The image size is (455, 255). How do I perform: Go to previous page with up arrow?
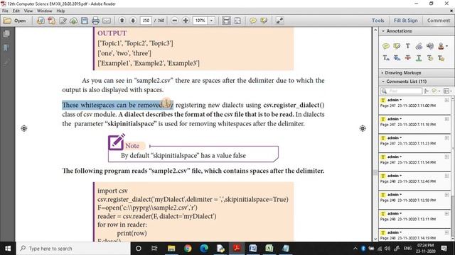[x=122, y=21]
